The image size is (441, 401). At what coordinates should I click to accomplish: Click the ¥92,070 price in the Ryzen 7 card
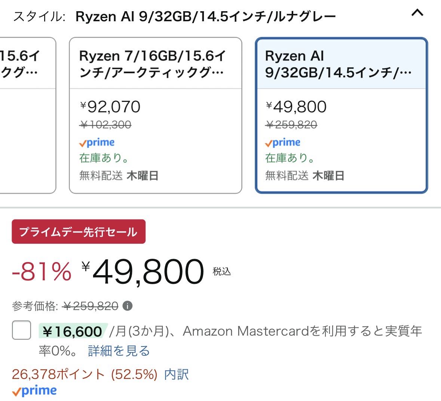[x=110, y=107]
